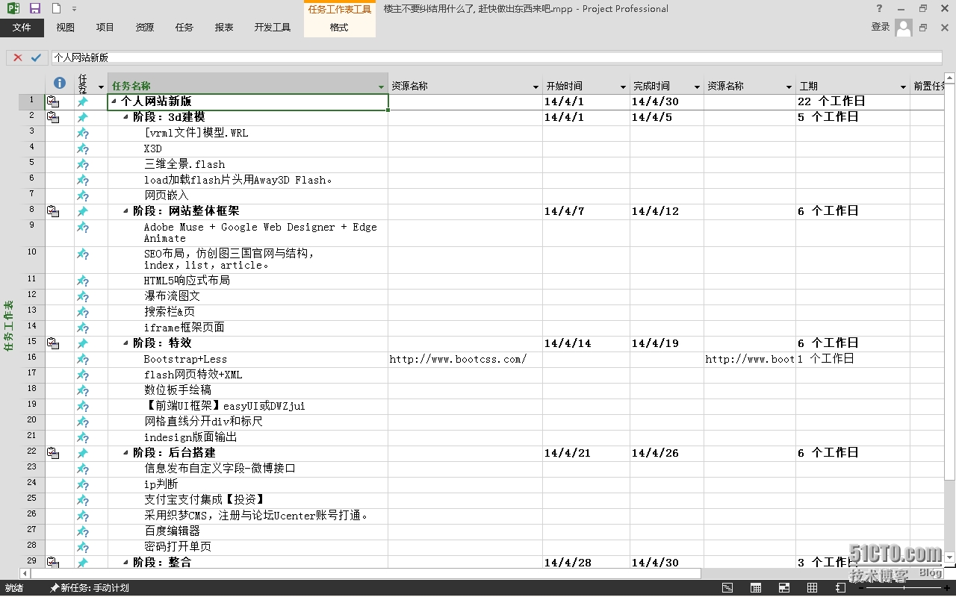Open the 工期 column filter dropdown
Screen dimensions: 956x597
click(903, 87)
